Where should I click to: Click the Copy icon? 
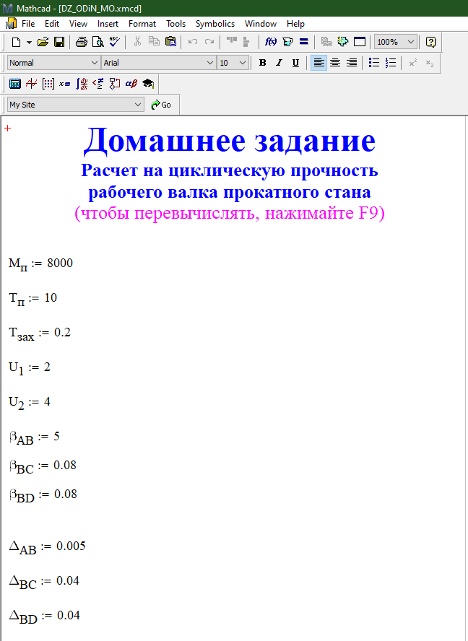[154, 42]
